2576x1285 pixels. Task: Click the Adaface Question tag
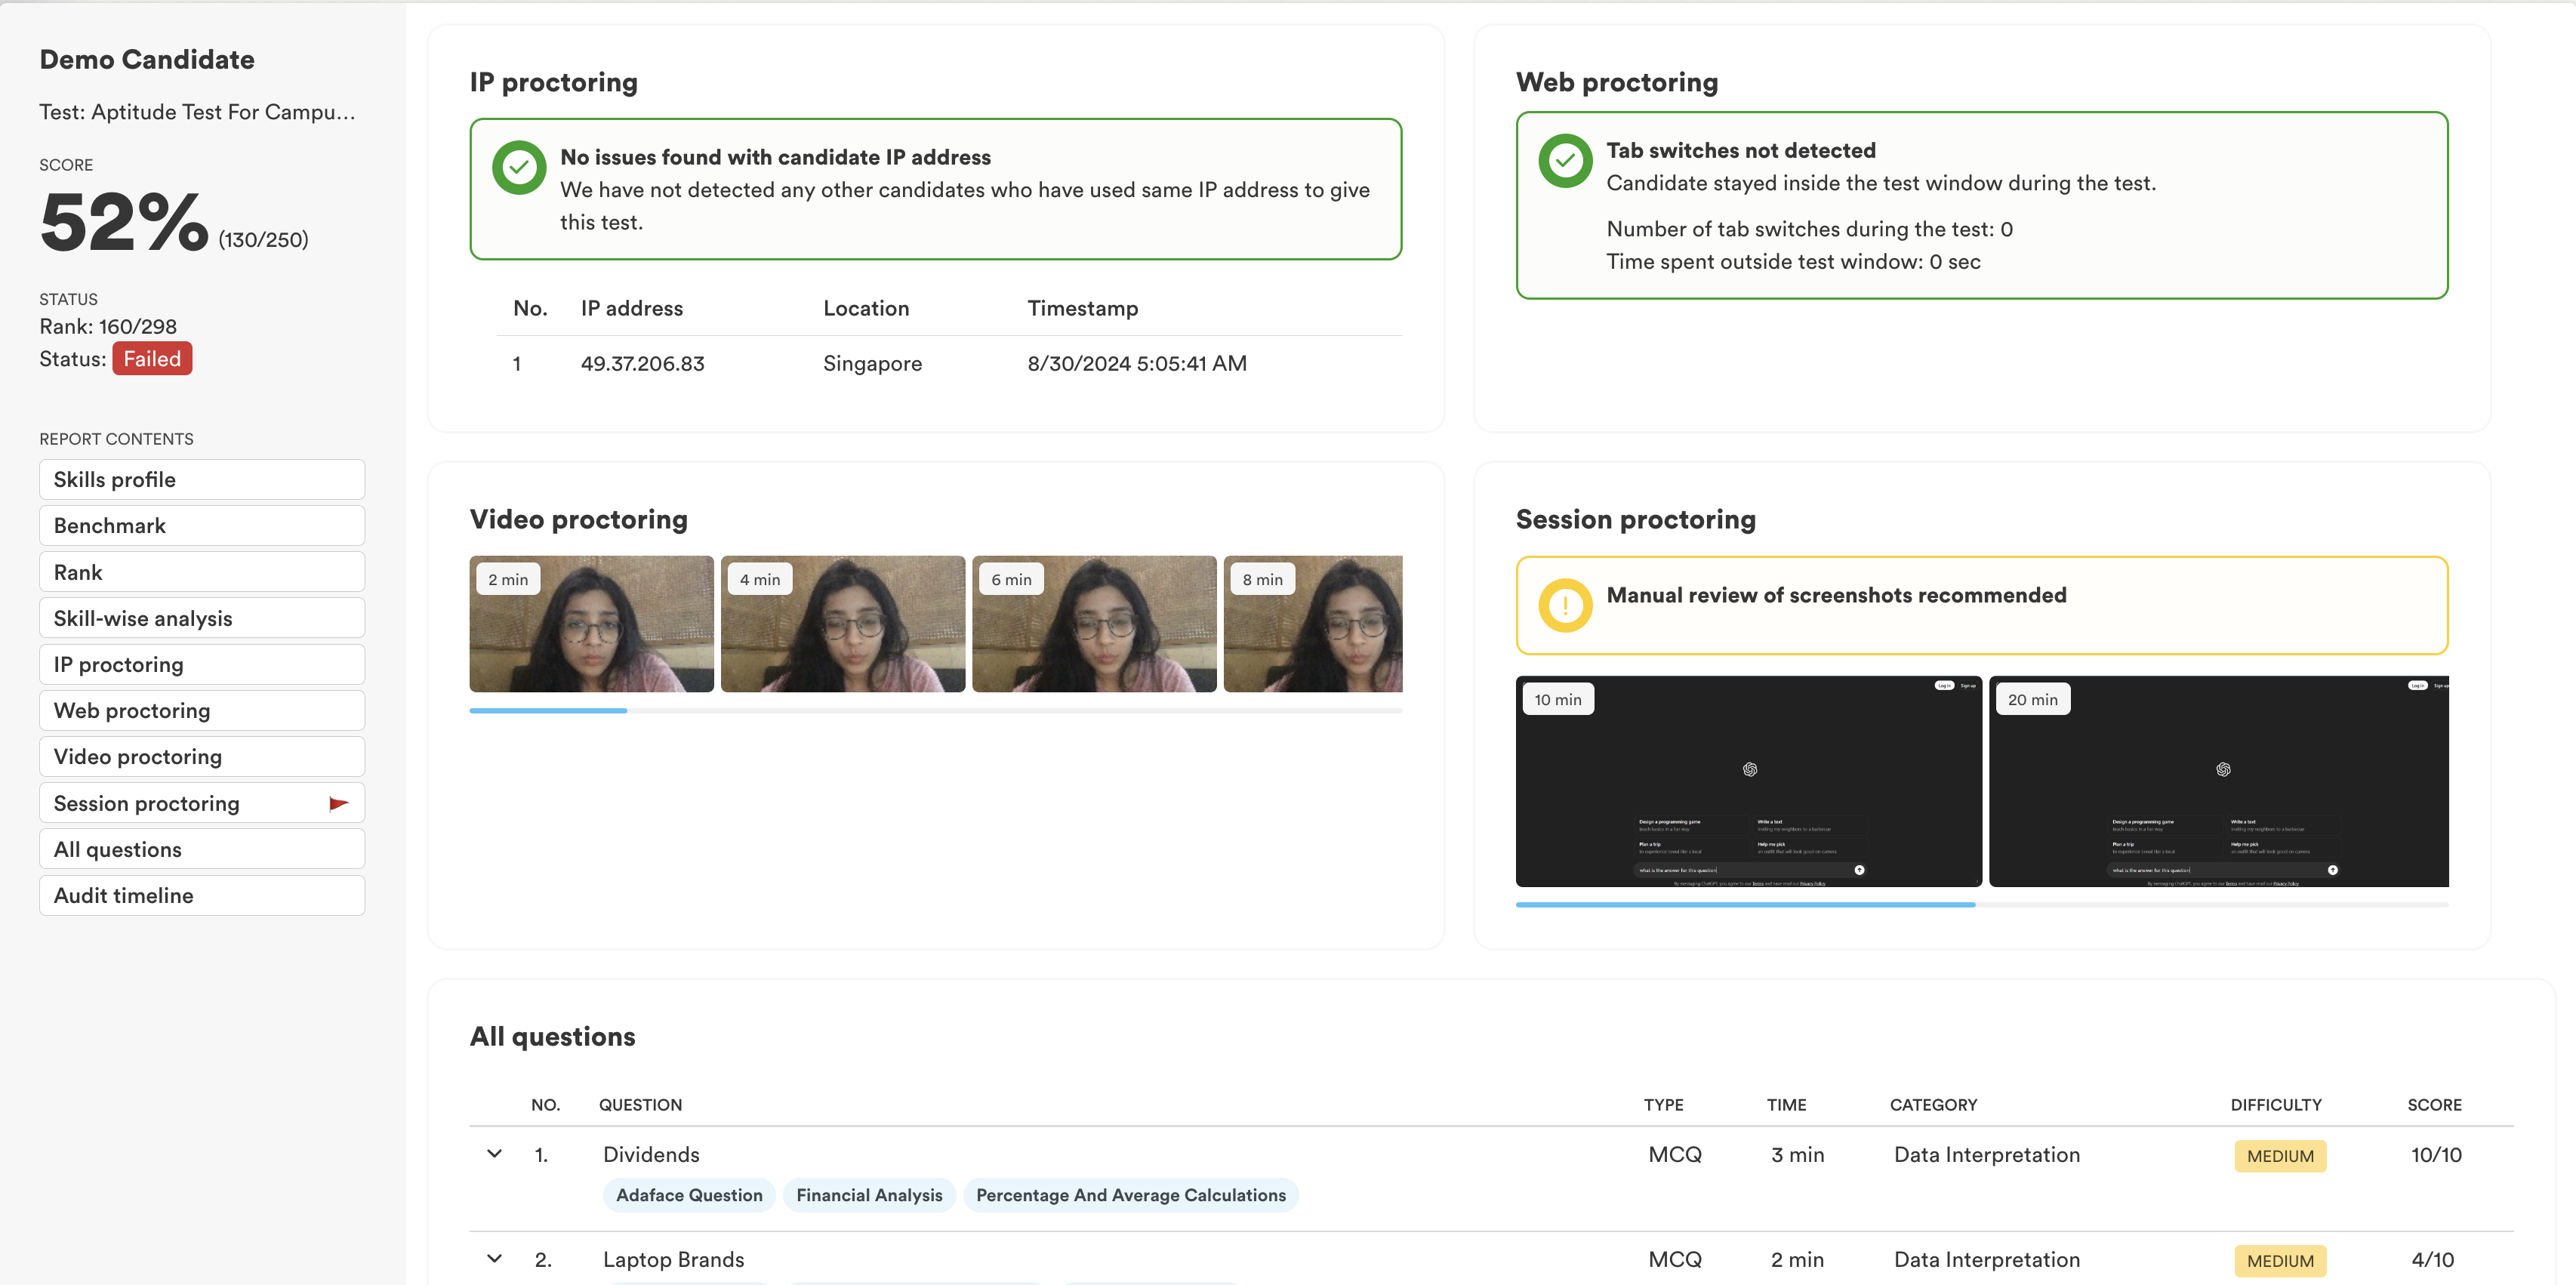click(x=689, y=1195)
